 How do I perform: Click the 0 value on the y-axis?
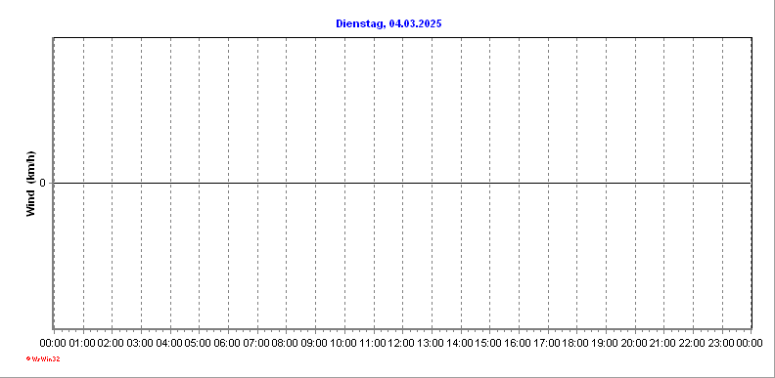tap(42, 183)
